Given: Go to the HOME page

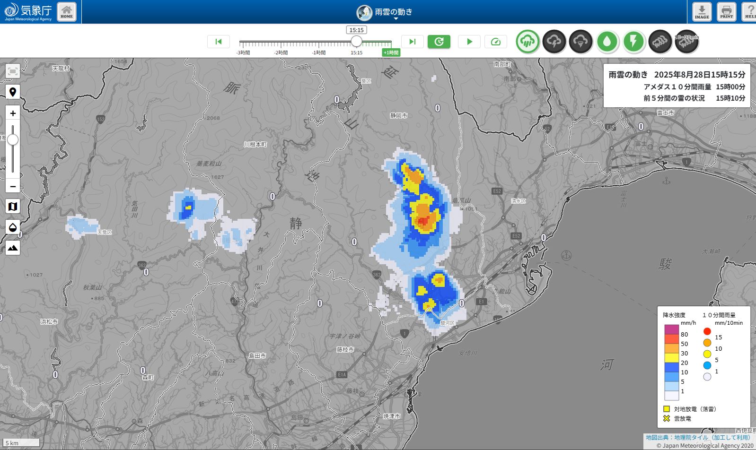Looking at the screenshot, I should [x=67, y=12].
